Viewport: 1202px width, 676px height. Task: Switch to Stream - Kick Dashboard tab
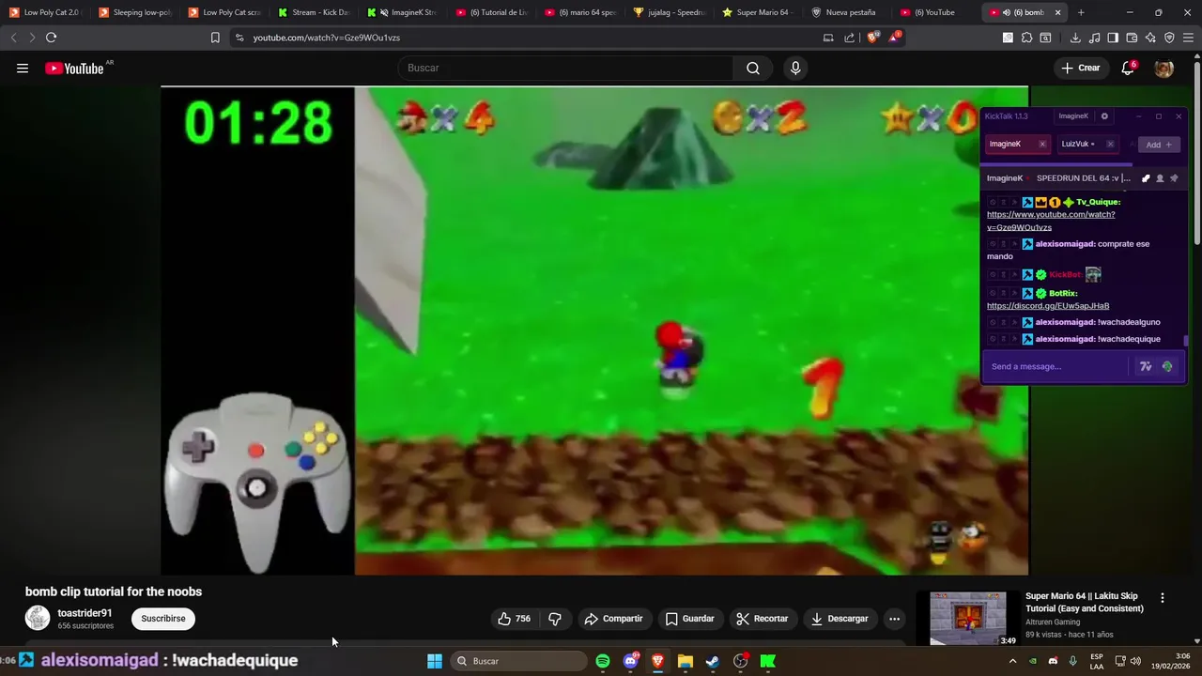[315, 12]
